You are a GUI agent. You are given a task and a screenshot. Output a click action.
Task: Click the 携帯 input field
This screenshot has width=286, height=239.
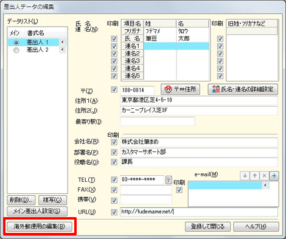point(146,199)
